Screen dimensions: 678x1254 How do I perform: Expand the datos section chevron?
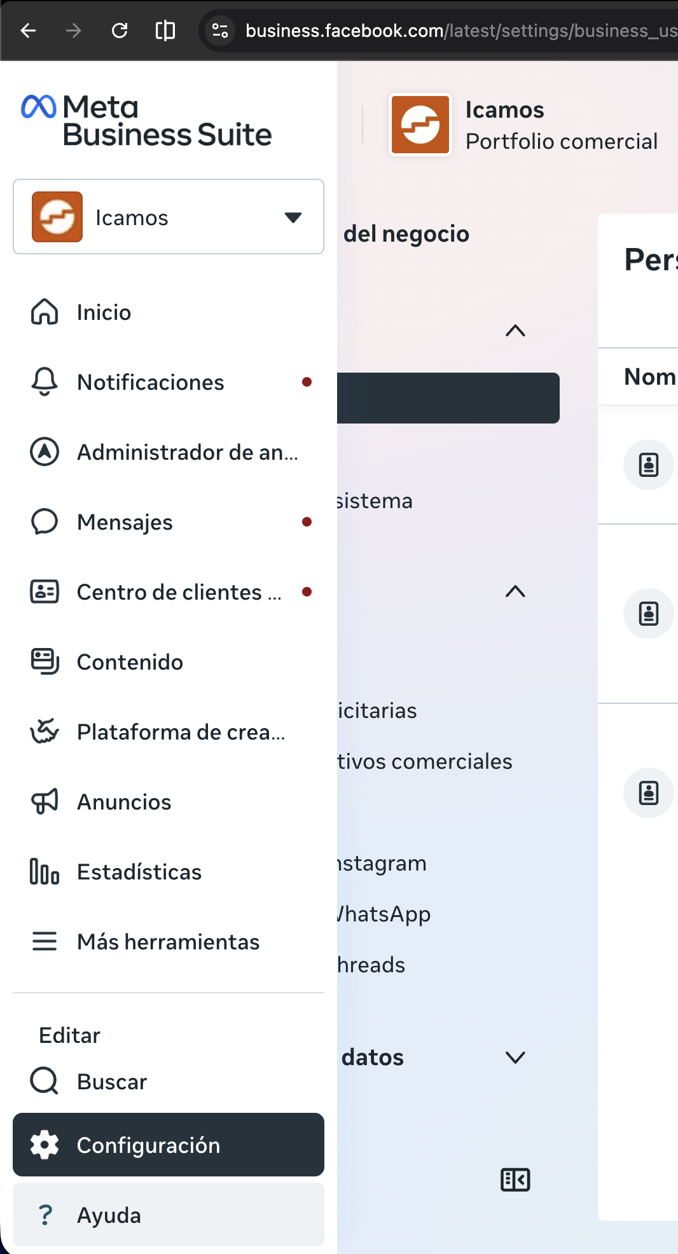(x=515, y=1058)
